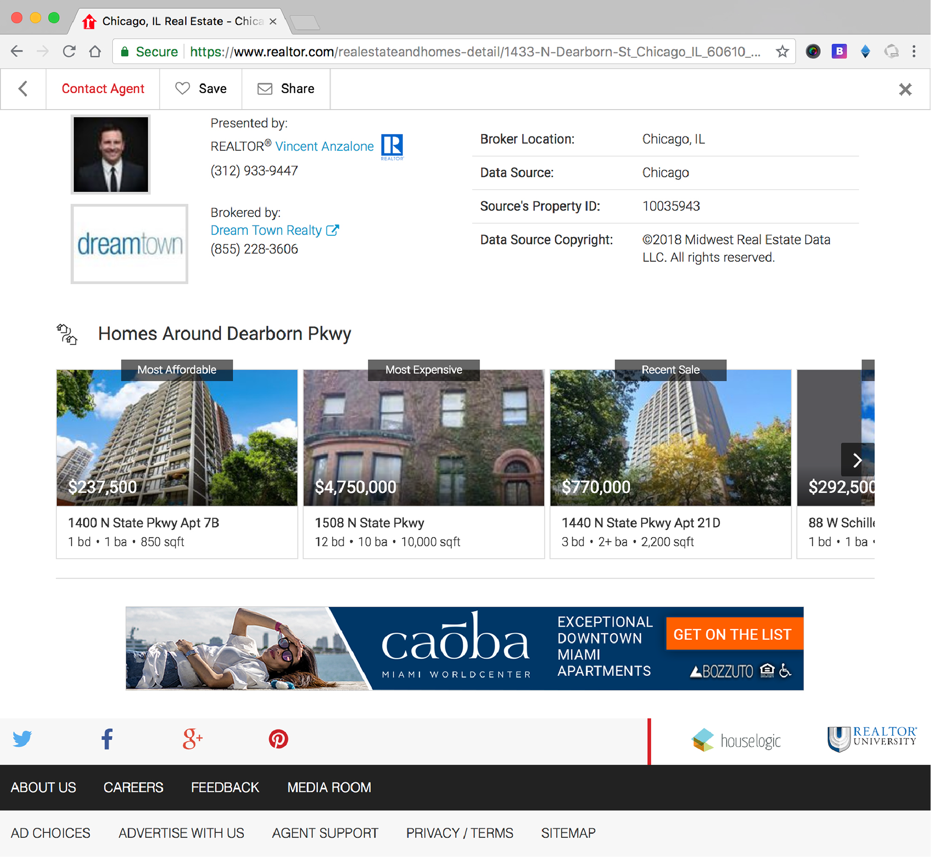Screen dimensions: 931x857
Task: Click the Google Plus icon
Action: (193, 739)
